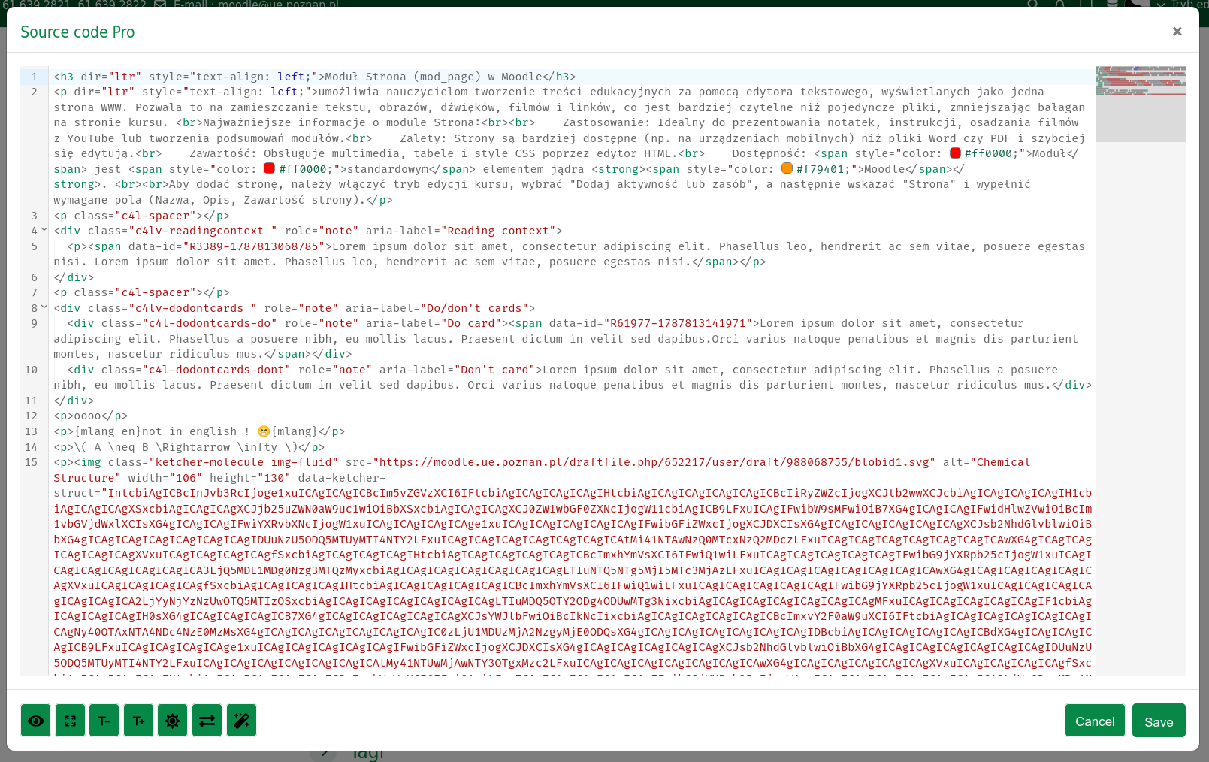Screen dimensions: 1209x762
Task: Click the "Reading context" aria-label value
Action: [x=498, y=231]
